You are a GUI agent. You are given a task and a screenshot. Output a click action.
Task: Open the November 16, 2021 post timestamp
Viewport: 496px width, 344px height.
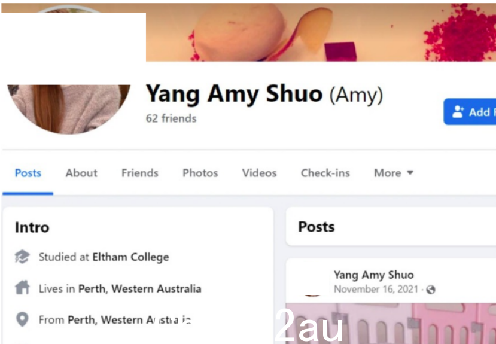(376, 290)
